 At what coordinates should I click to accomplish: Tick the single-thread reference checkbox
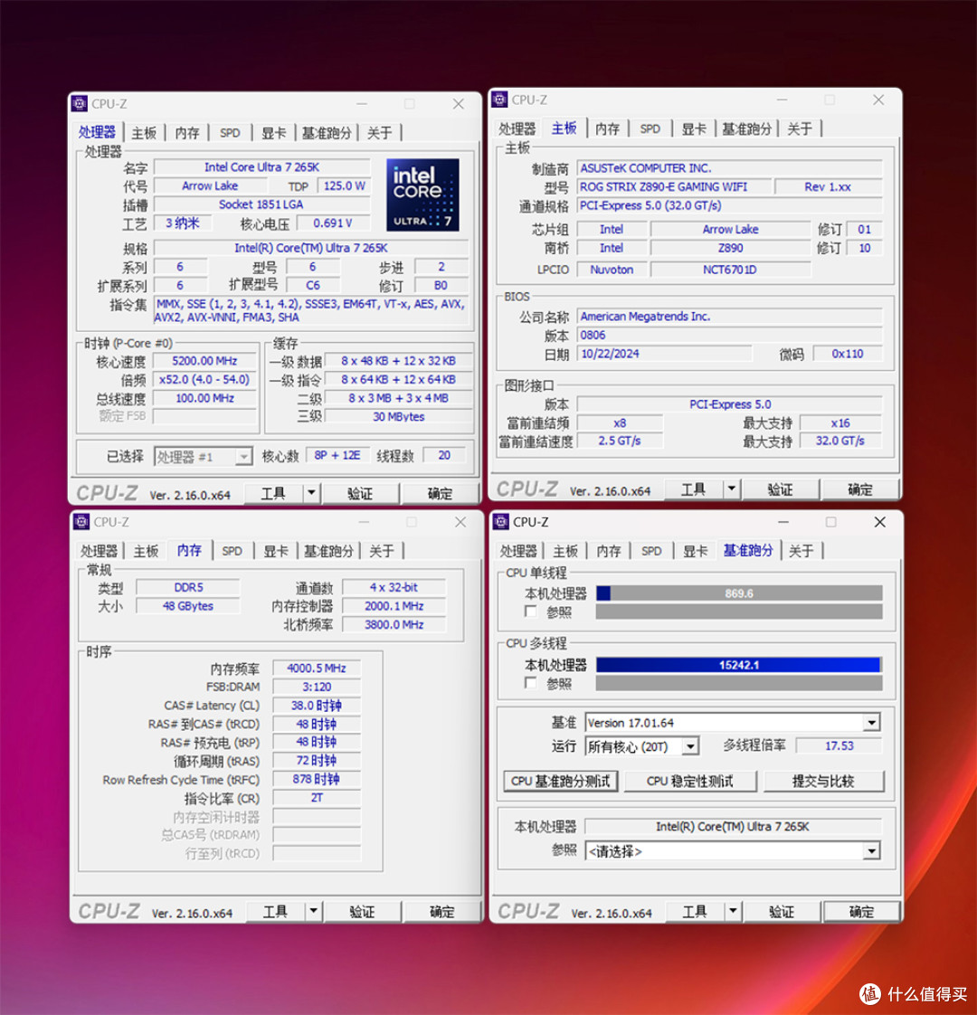click(x=531, y=611)
